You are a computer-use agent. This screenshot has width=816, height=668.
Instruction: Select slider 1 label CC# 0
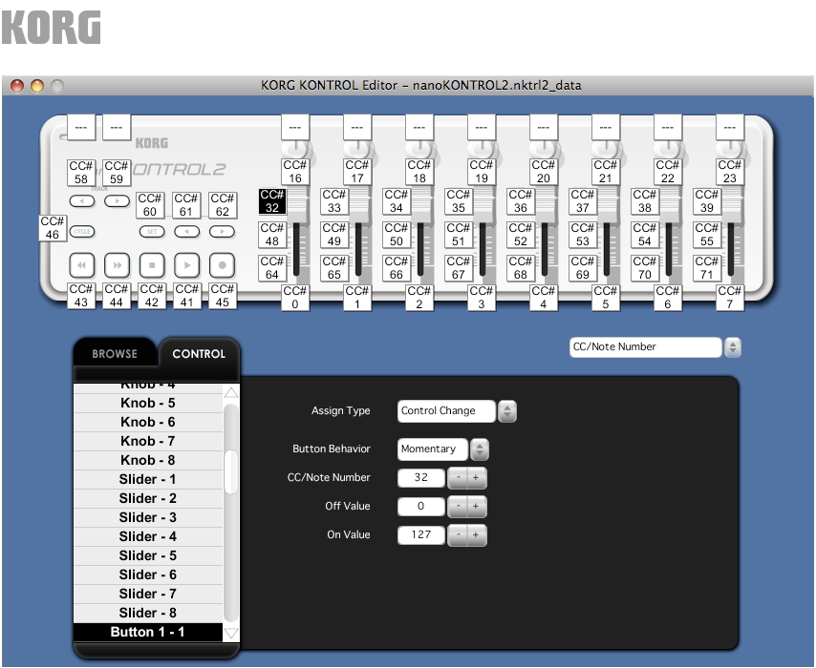(x=295, y=298)
